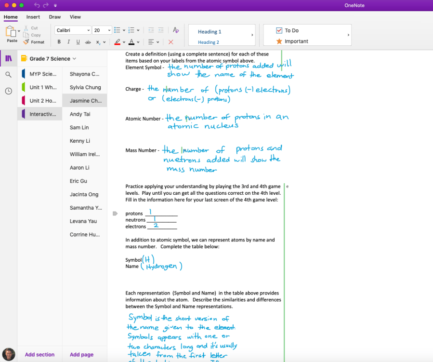
Task: Click the Format painter brush icon
Action: point(26,42)
